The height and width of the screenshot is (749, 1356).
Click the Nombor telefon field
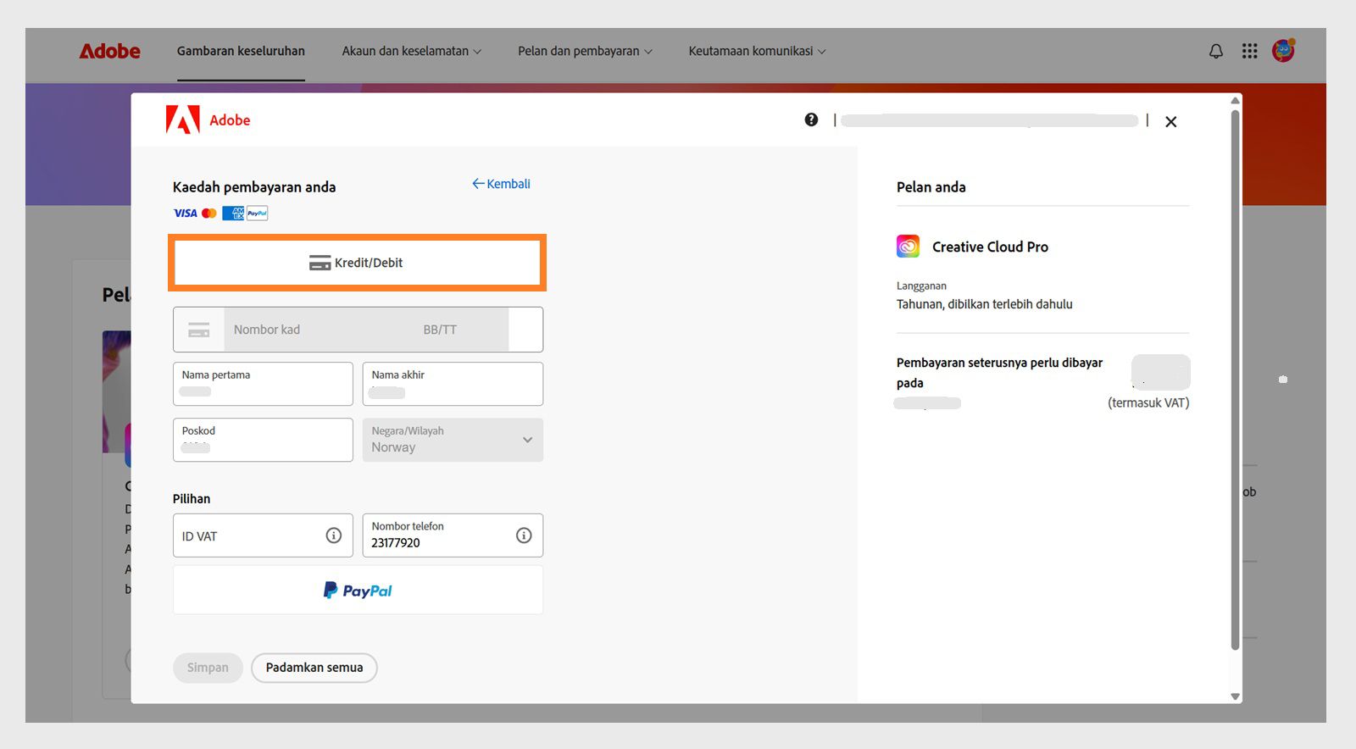[453, 535]
